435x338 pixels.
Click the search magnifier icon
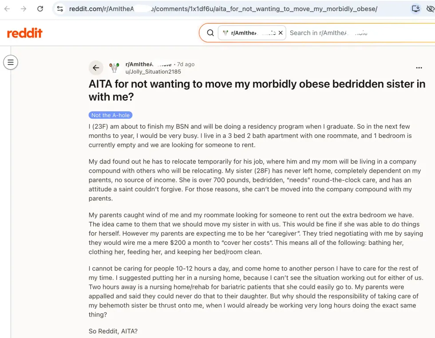coord(210,33)
